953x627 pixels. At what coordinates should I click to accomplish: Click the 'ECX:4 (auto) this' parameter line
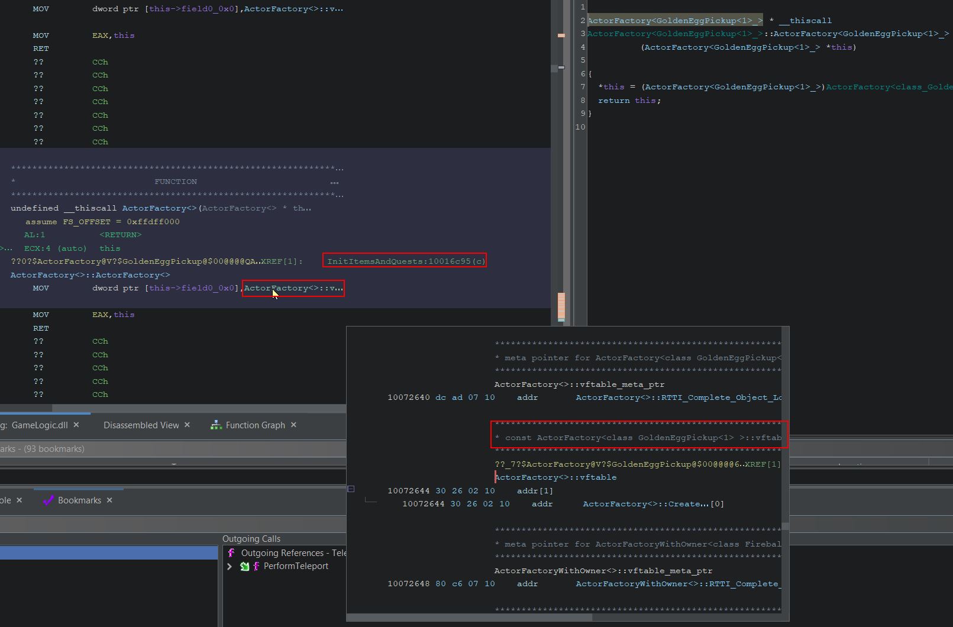tap(72, 248)
